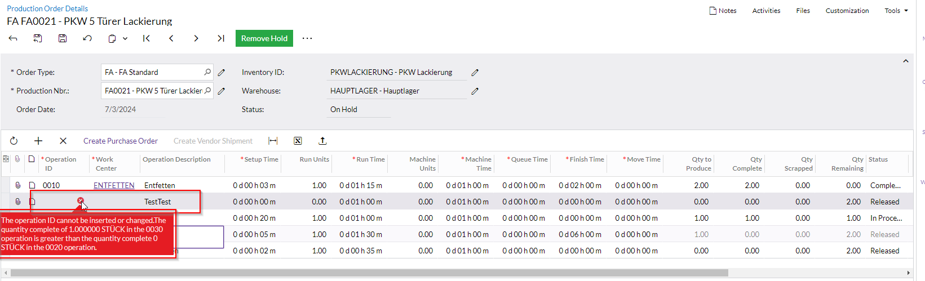The width and height of the screenshot is (925, 281).
Task: Click the paperclip icon in TestTest row
Action: point(18,202)
